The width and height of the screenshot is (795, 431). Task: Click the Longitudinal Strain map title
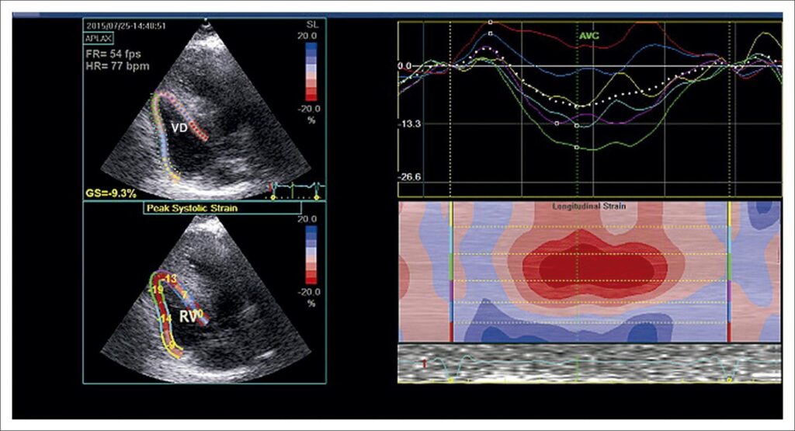click(x=588, y=207)
